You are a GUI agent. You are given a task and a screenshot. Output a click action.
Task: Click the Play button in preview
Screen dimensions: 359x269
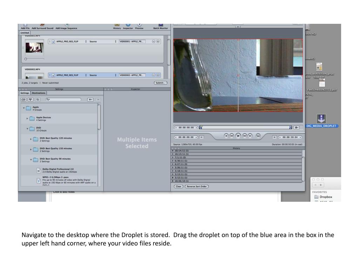(x=238, y=136)
